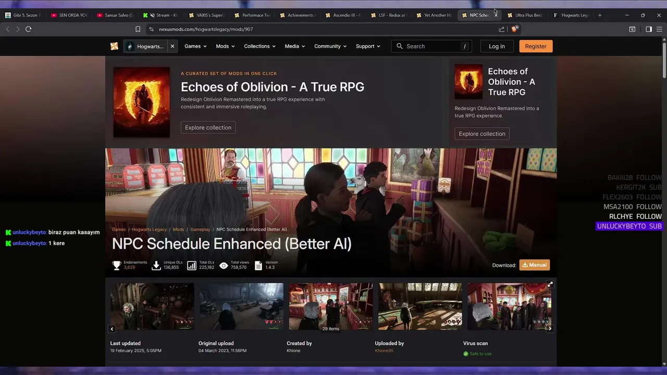This screenshot has width=667, height=375.
Task: Click the Version document icon
Action: coord(258,266)
